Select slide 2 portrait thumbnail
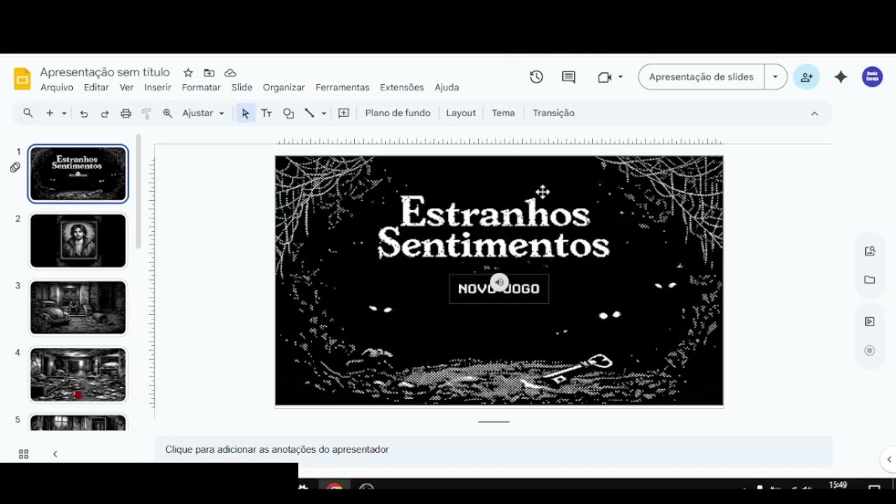 [x=78, y=241]
